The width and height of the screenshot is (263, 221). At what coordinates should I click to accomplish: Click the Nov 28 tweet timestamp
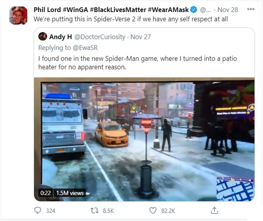pyautogui.click(x=228, y=10)
